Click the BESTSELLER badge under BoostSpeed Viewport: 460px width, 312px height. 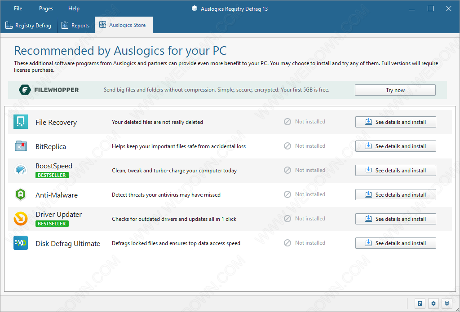point(52,175)
